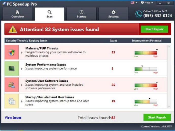Image resolution: width=175 pixels, height=131 pixels.
Task: Click the Attention 82 System issues found text
Action: [60, 30]
